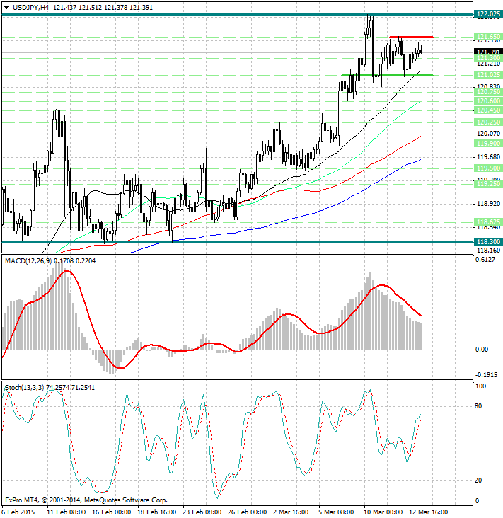
Task: Click the 6 Feb 2015 date label
Action: [18, 512]
